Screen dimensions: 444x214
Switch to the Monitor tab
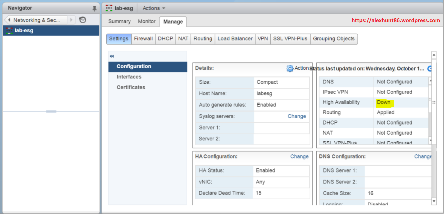147,21
